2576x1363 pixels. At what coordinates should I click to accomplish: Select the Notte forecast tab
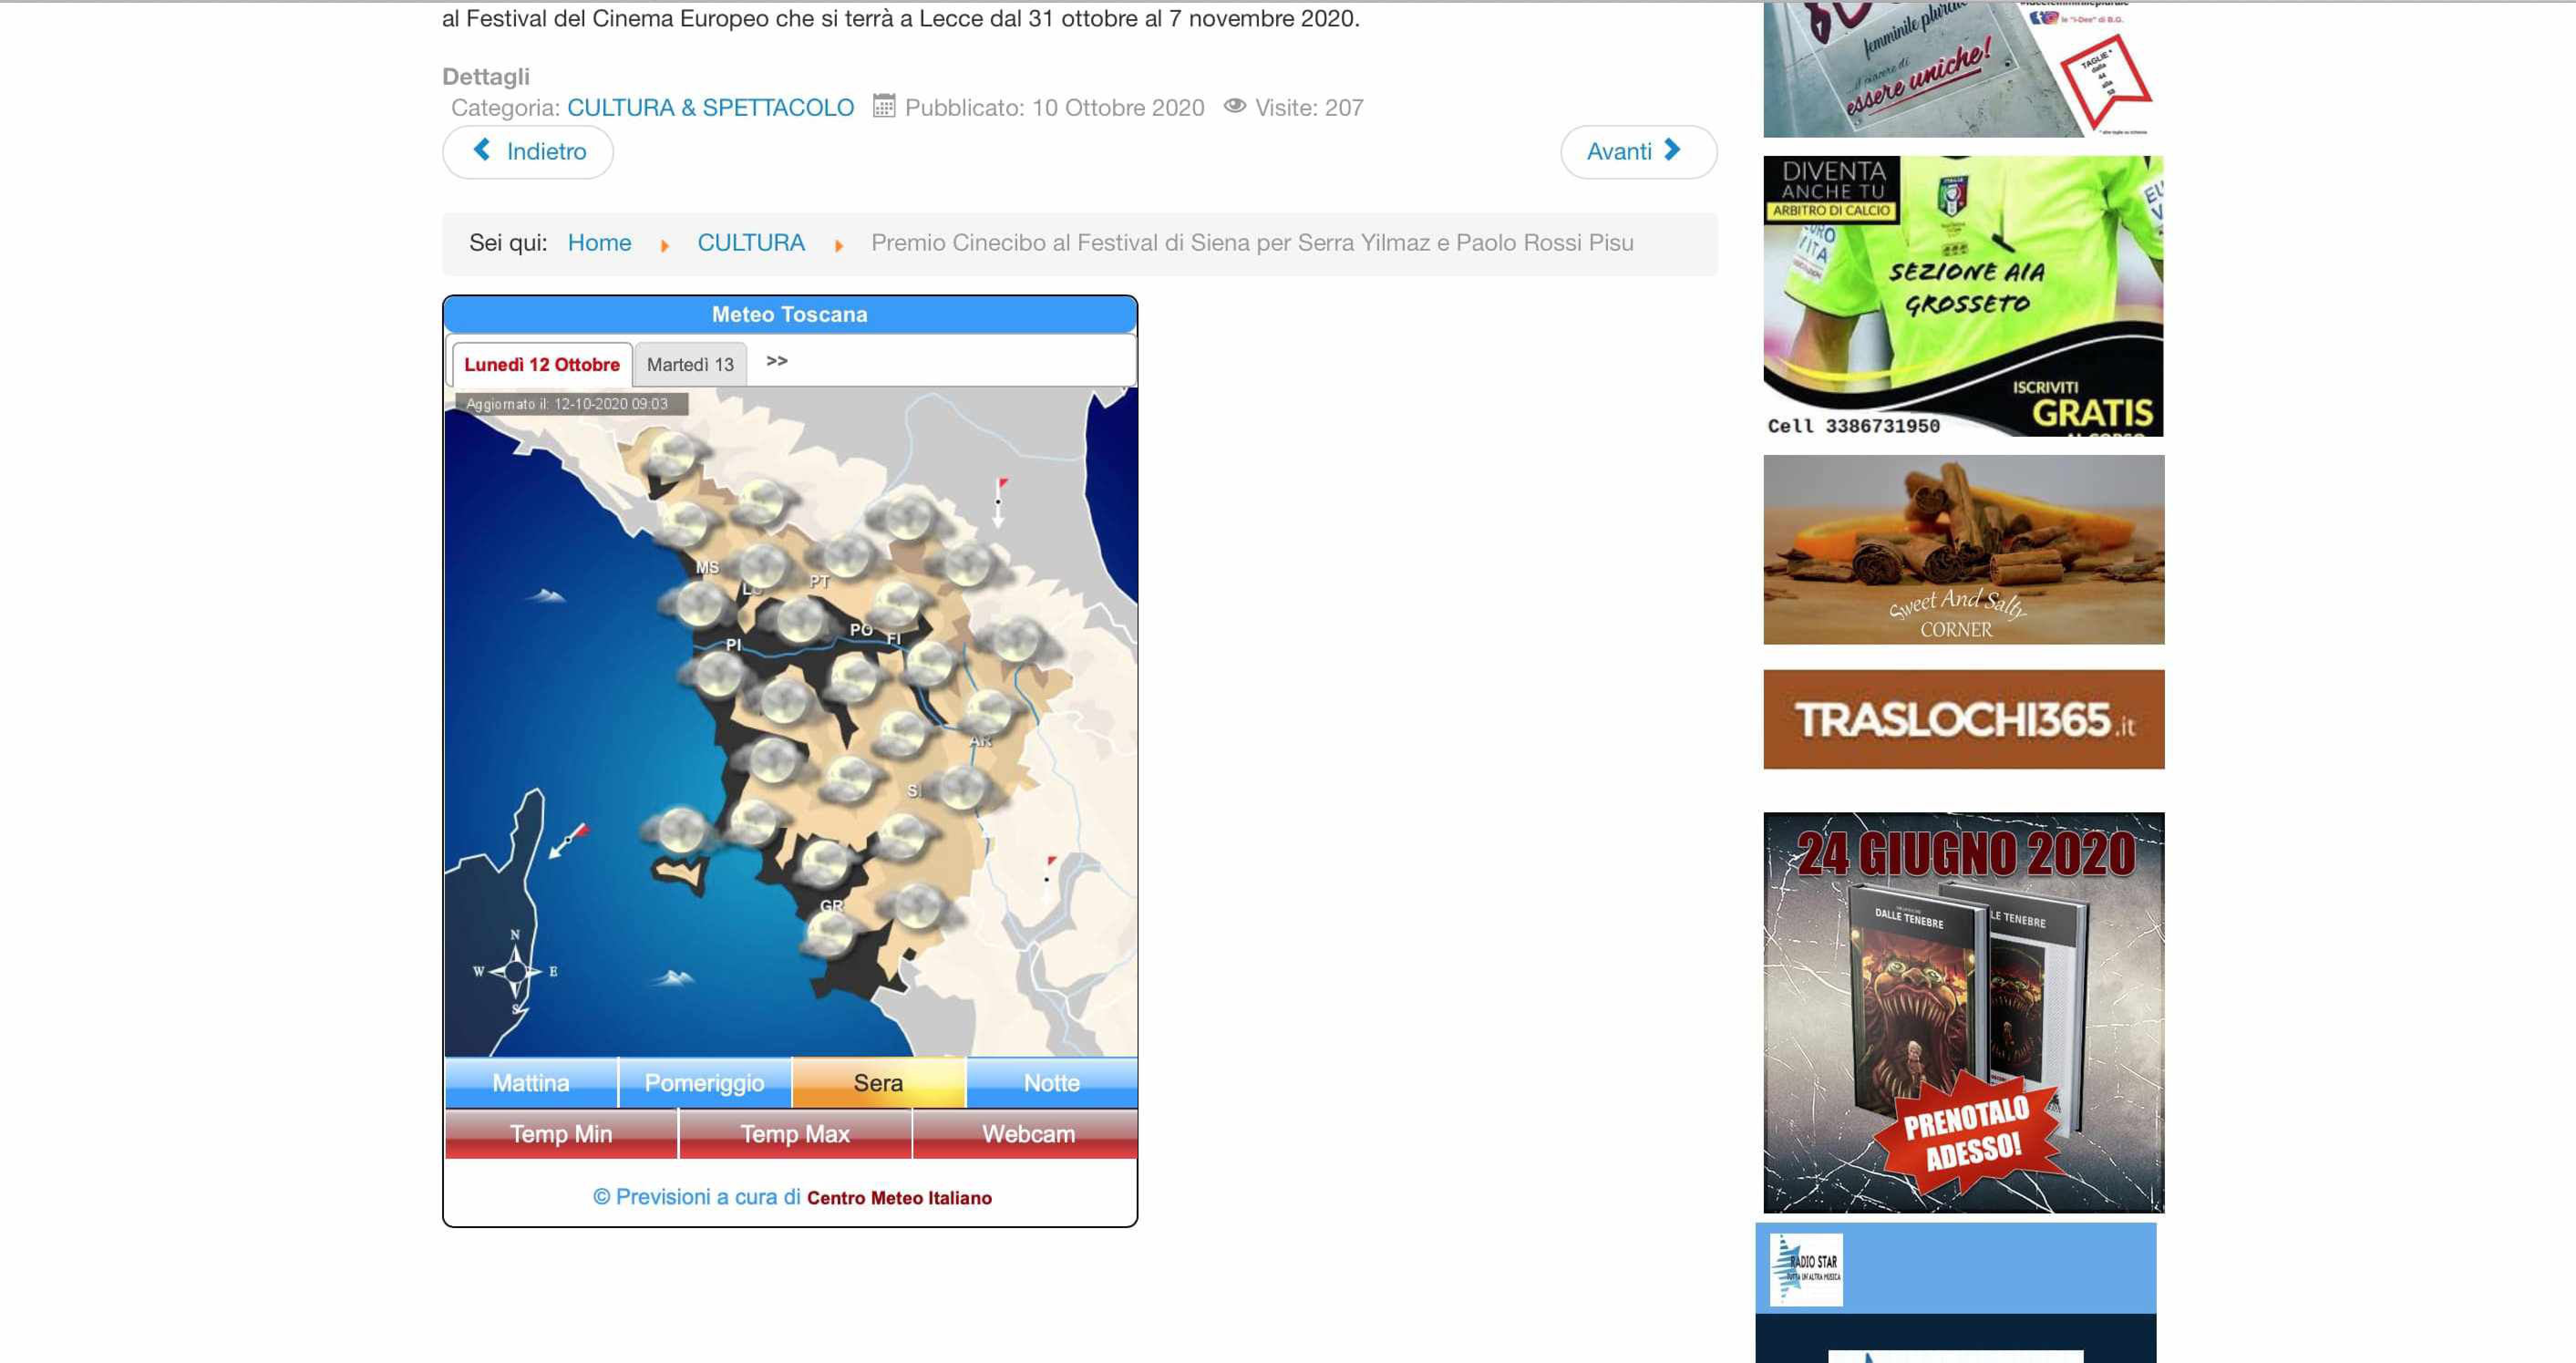1052,1083
